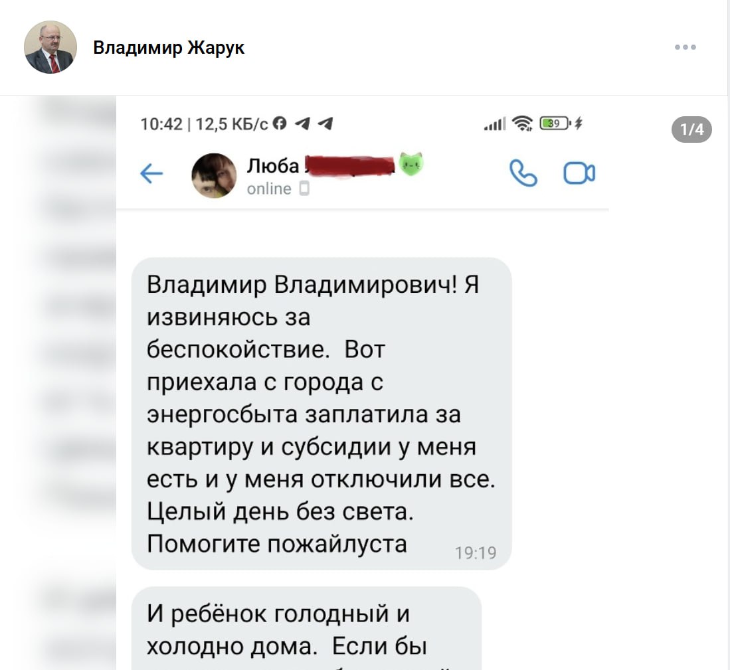
Task: Start a voice call with phone icon
Action: 523,173
